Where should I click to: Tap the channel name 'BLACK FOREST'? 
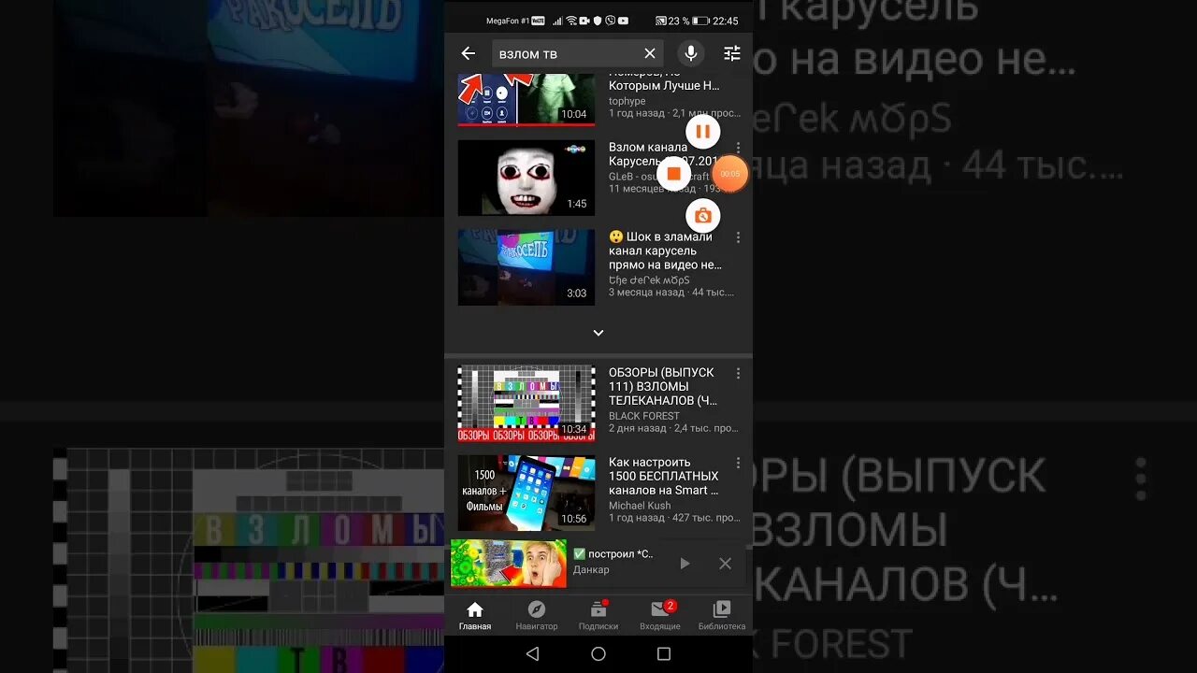coord(644,416)
